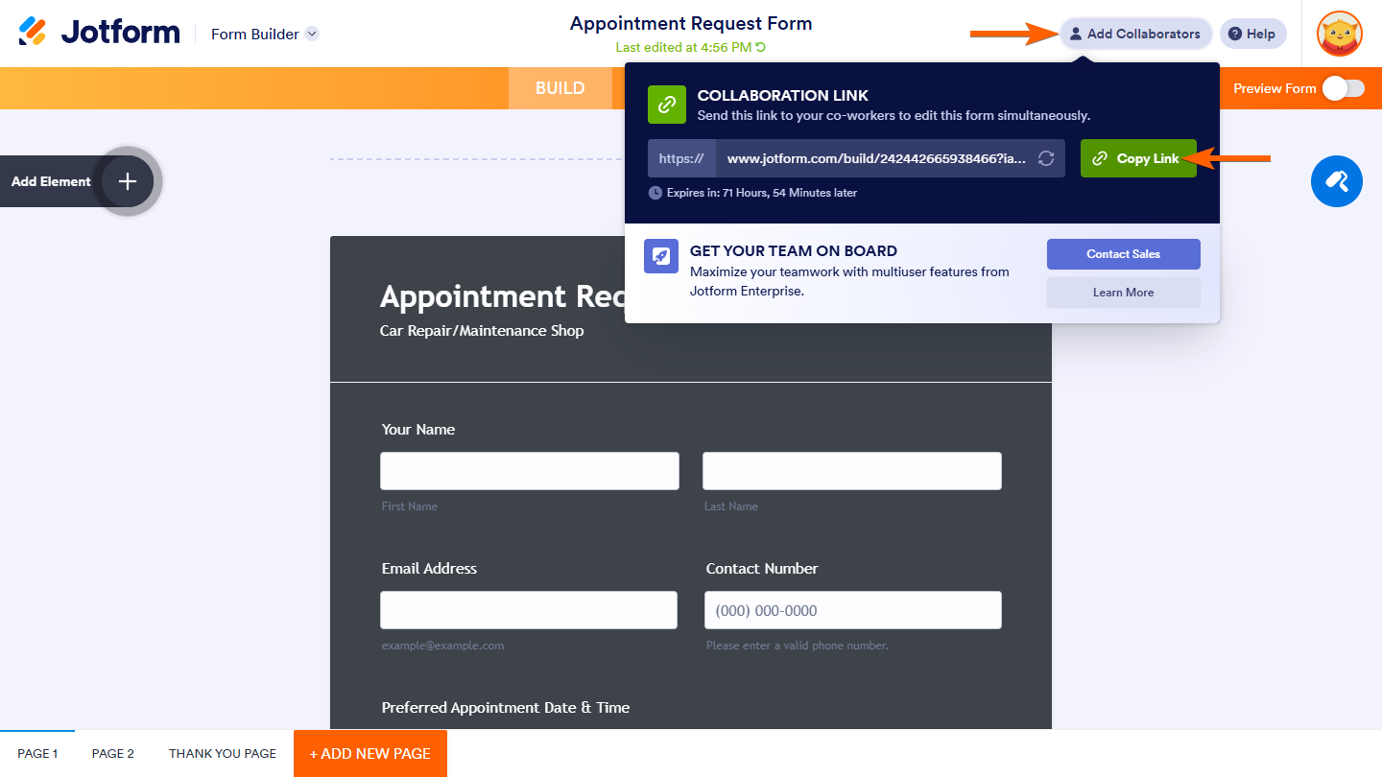Image resolution: width=1382 pixels, height=777 pixels.
Task: Click ADD NEW PAGE
Action: 369,753
